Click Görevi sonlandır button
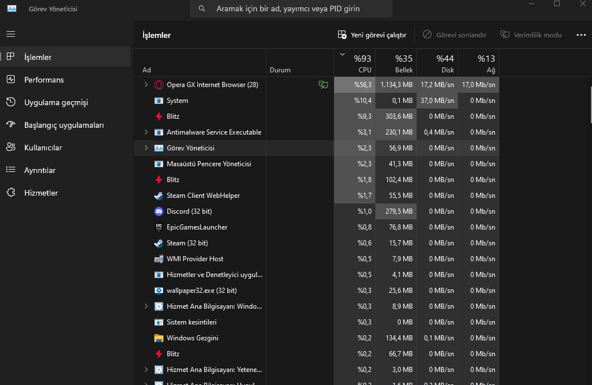This screenshot has width=592, height=385. (455, 35)
